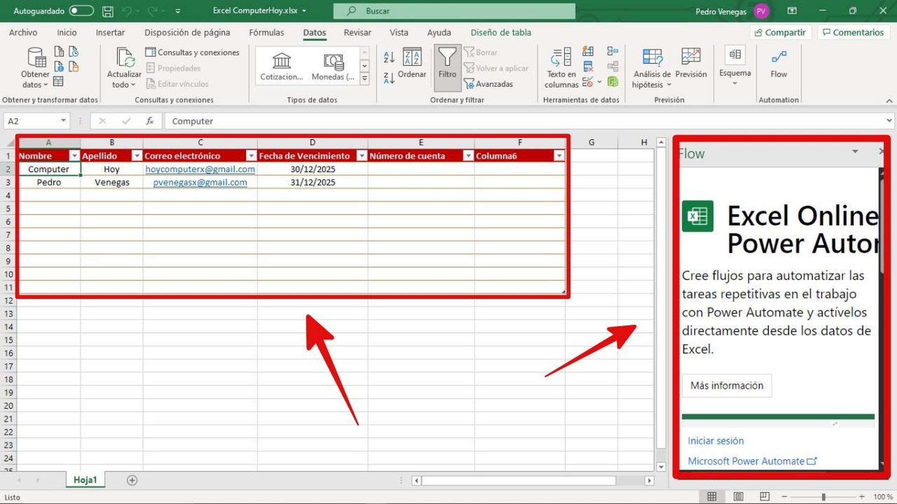Open the filter dropdown on Nombre column
Screen dimensions: 897x504
click(74, 155)
